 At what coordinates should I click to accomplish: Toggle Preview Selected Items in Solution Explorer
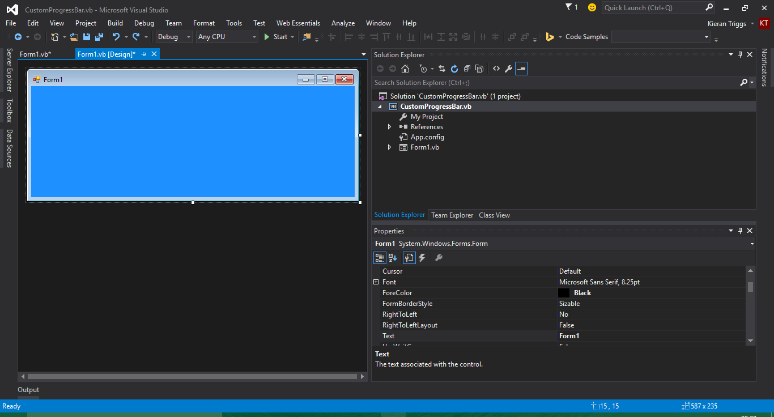click(521, 69)
